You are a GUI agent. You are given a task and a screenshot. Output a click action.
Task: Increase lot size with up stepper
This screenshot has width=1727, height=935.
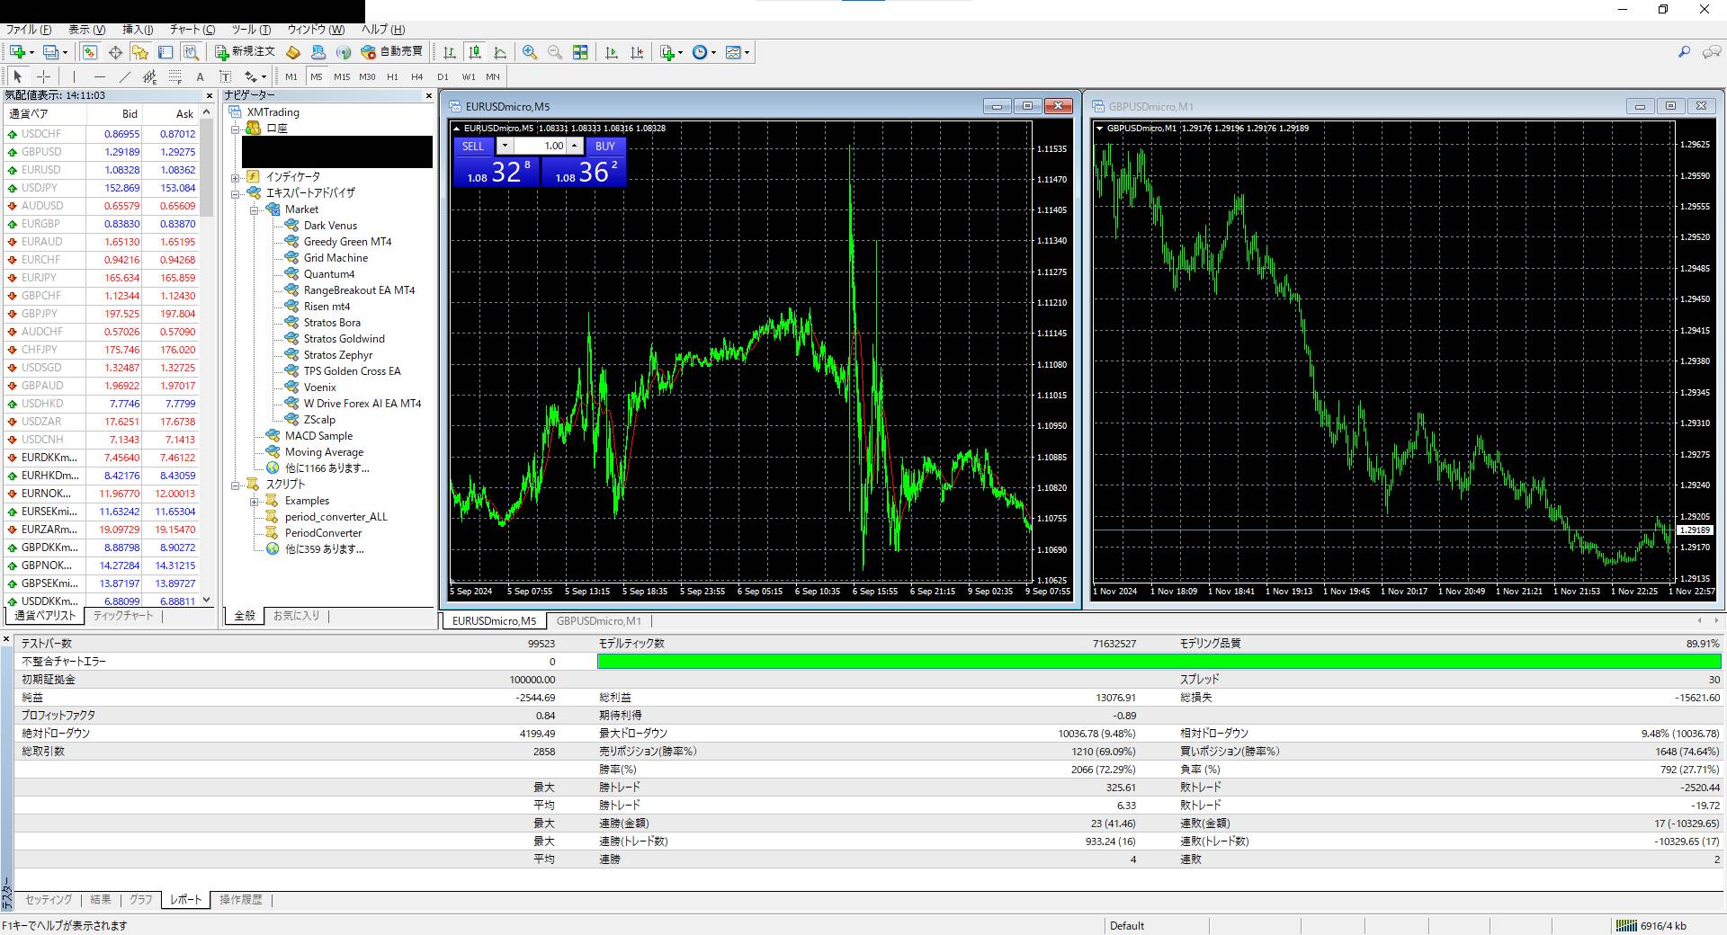click(574, 146)
